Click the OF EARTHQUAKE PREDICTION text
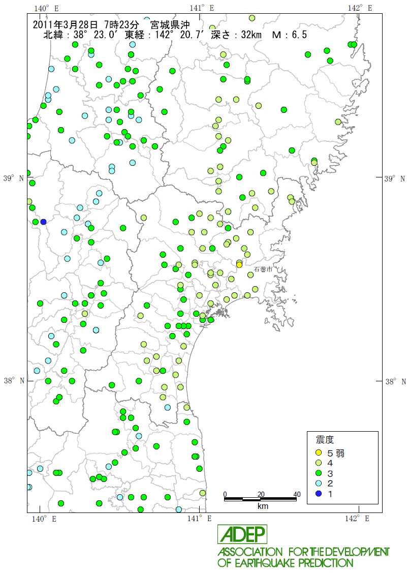 coord(286,563)
